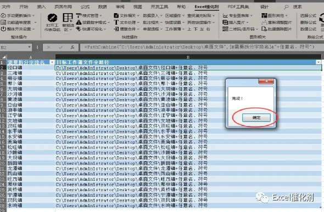324x212 pixels.
Task: Click the 上 direction button
Action: pyautogui.click(x=189, y=29)
